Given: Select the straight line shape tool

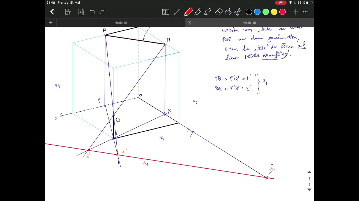Looking at the screenshot, I should [x=177, y=12].
